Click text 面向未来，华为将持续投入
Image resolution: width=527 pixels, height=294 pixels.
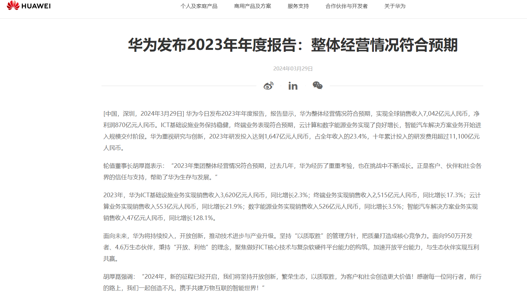point(138,236)
